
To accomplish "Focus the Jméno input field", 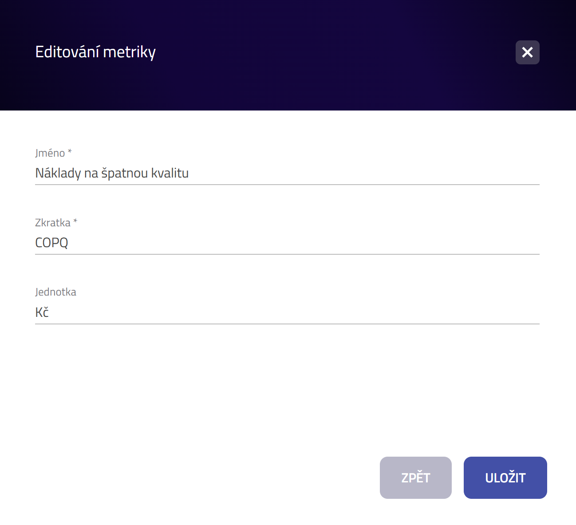I will [x=287, y=173].
